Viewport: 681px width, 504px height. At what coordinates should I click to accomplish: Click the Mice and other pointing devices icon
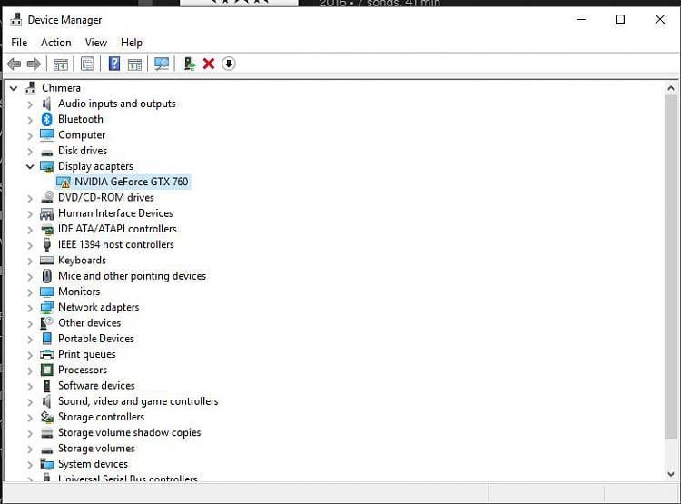click(47, 276)
